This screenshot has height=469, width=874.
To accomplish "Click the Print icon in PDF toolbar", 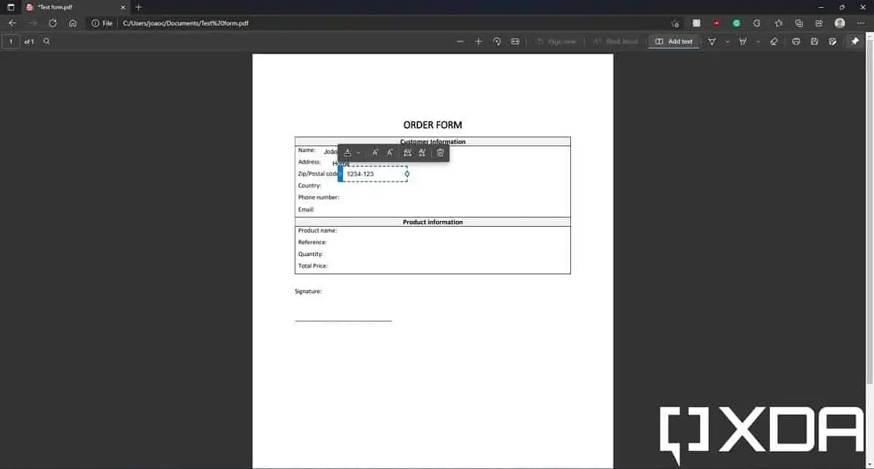I will [x=796, y=41].
